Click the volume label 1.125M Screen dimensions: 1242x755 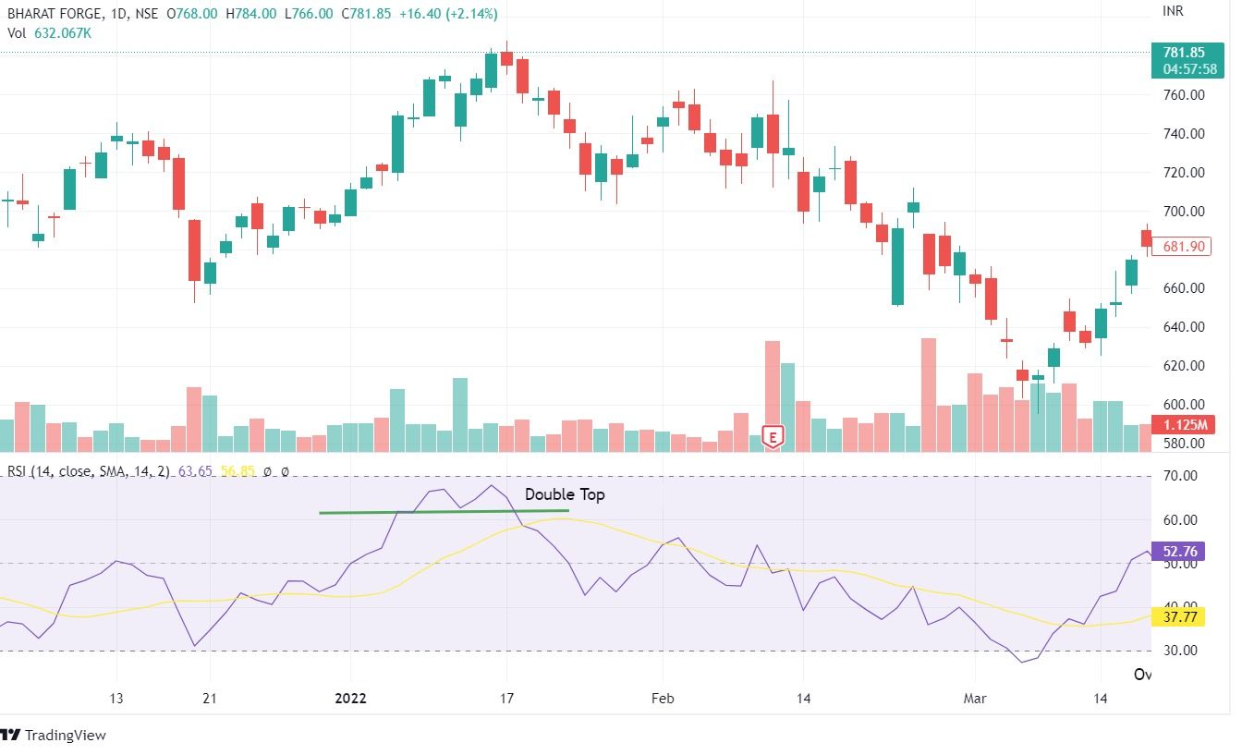click(1186, 425)
